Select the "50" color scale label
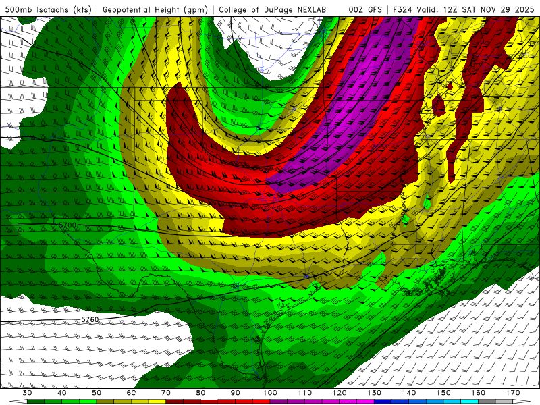The width and height of the screenshot is (540, 405). pyautogui.click(x=97, y=393)
